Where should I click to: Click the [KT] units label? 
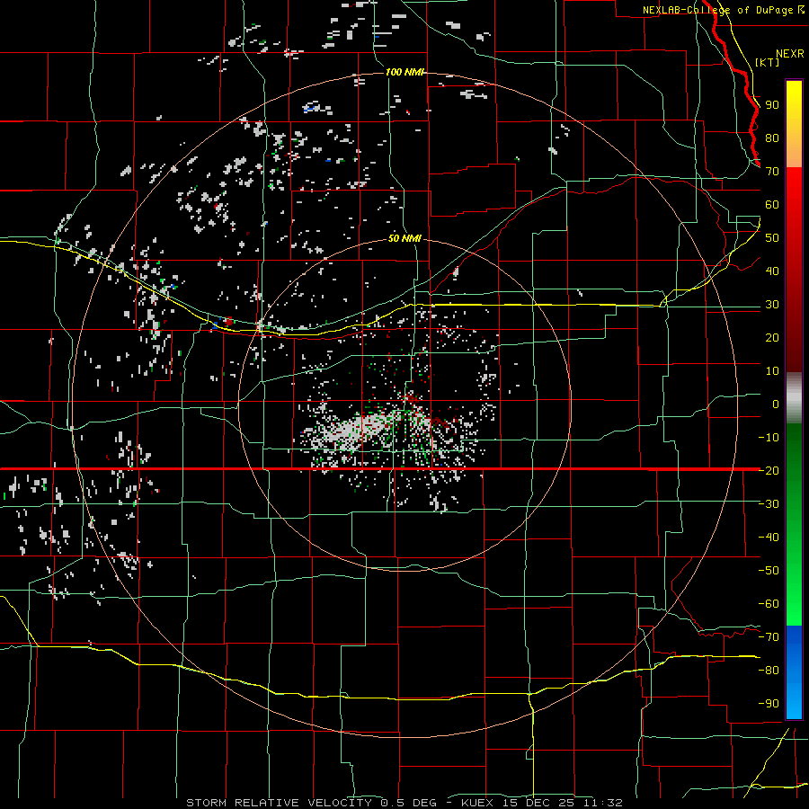pyautogui.click(x=768, y=62)
